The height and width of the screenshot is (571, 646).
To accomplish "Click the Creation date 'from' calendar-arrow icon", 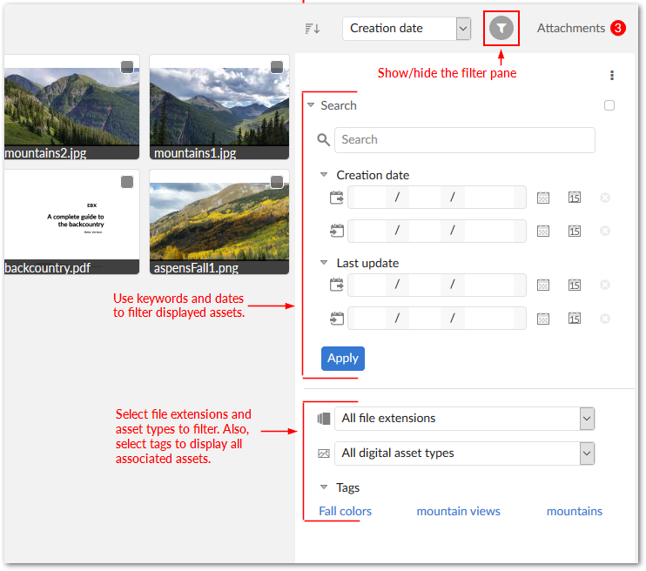I will pyautogui.click(x=337, y=198).
